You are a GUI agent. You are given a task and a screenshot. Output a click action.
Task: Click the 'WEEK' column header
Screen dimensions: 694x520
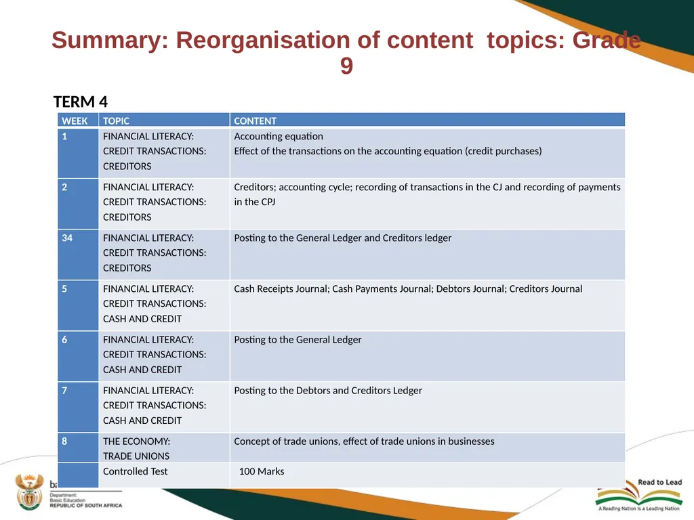coord(78,121)
